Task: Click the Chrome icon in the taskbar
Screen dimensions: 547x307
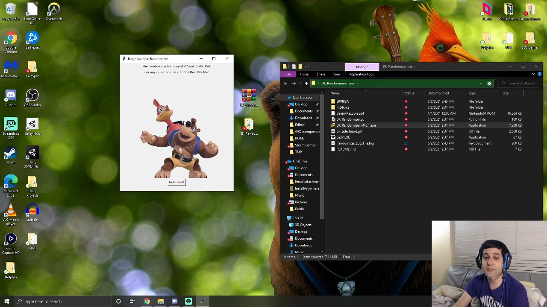Action: [x=147, y=301]
